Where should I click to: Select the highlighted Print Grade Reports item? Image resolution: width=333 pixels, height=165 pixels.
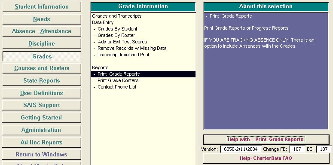(143, 74)
